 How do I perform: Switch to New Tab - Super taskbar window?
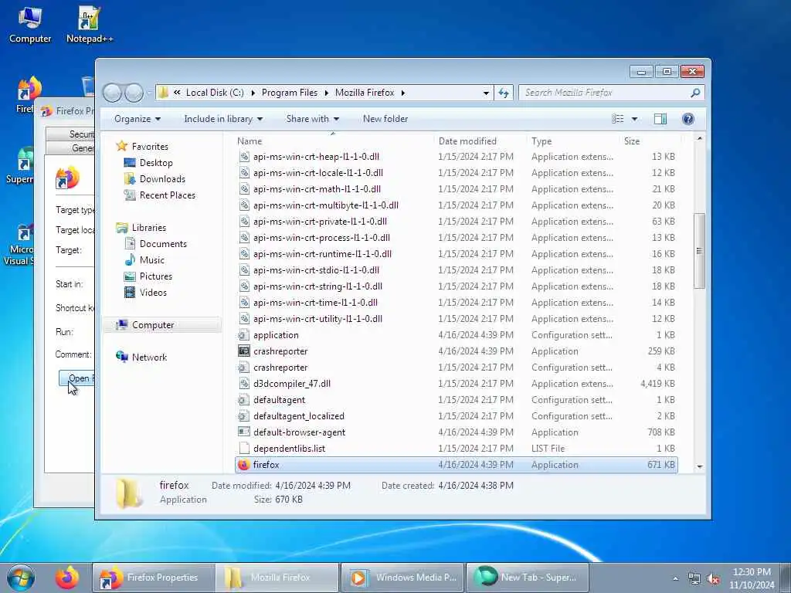point(527,578)
